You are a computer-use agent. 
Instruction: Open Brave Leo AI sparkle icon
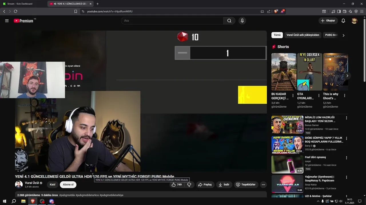[x=350, y=11]
